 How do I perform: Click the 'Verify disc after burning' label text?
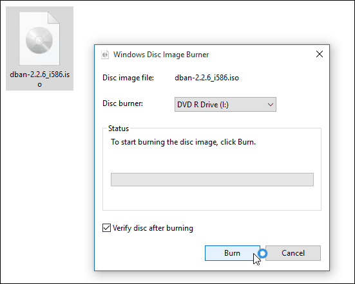click(153, 228)
